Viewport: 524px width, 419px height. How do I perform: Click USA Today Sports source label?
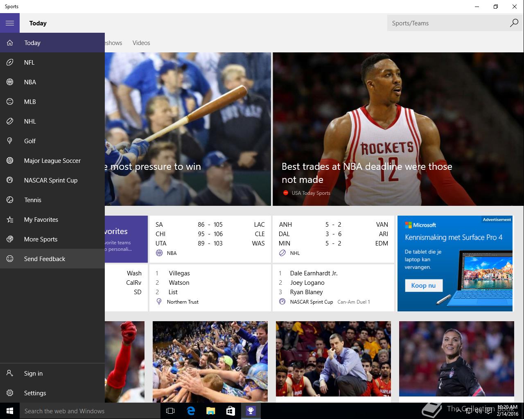311,193
